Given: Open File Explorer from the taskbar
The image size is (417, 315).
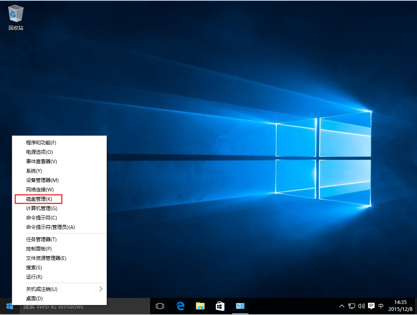Looking at the screenshot, I should coord(200,306).
